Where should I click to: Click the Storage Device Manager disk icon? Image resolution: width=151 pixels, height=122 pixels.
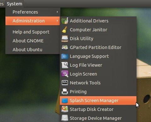point(65,118)
